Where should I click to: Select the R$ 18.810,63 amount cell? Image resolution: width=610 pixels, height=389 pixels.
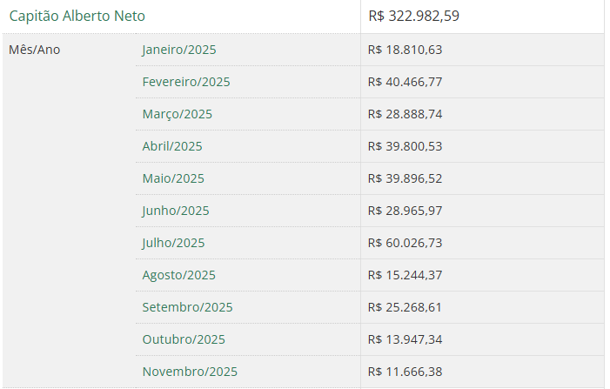(405, 50)
